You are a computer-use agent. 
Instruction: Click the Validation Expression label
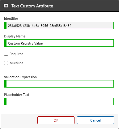(20, 77)
